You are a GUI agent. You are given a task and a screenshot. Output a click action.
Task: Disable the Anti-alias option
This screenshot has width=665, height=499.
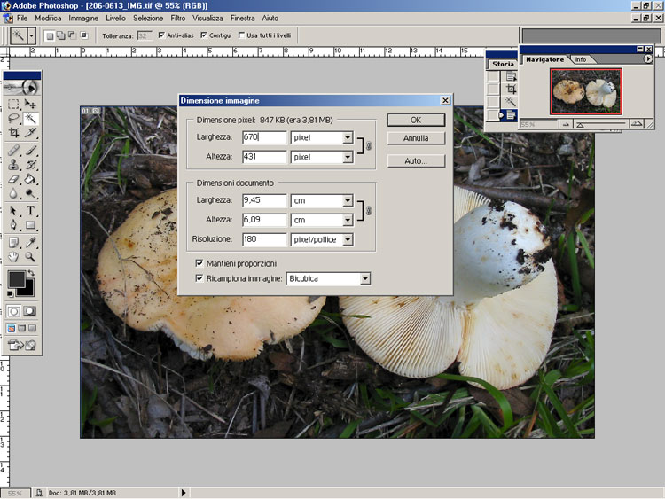coord(160,35)
